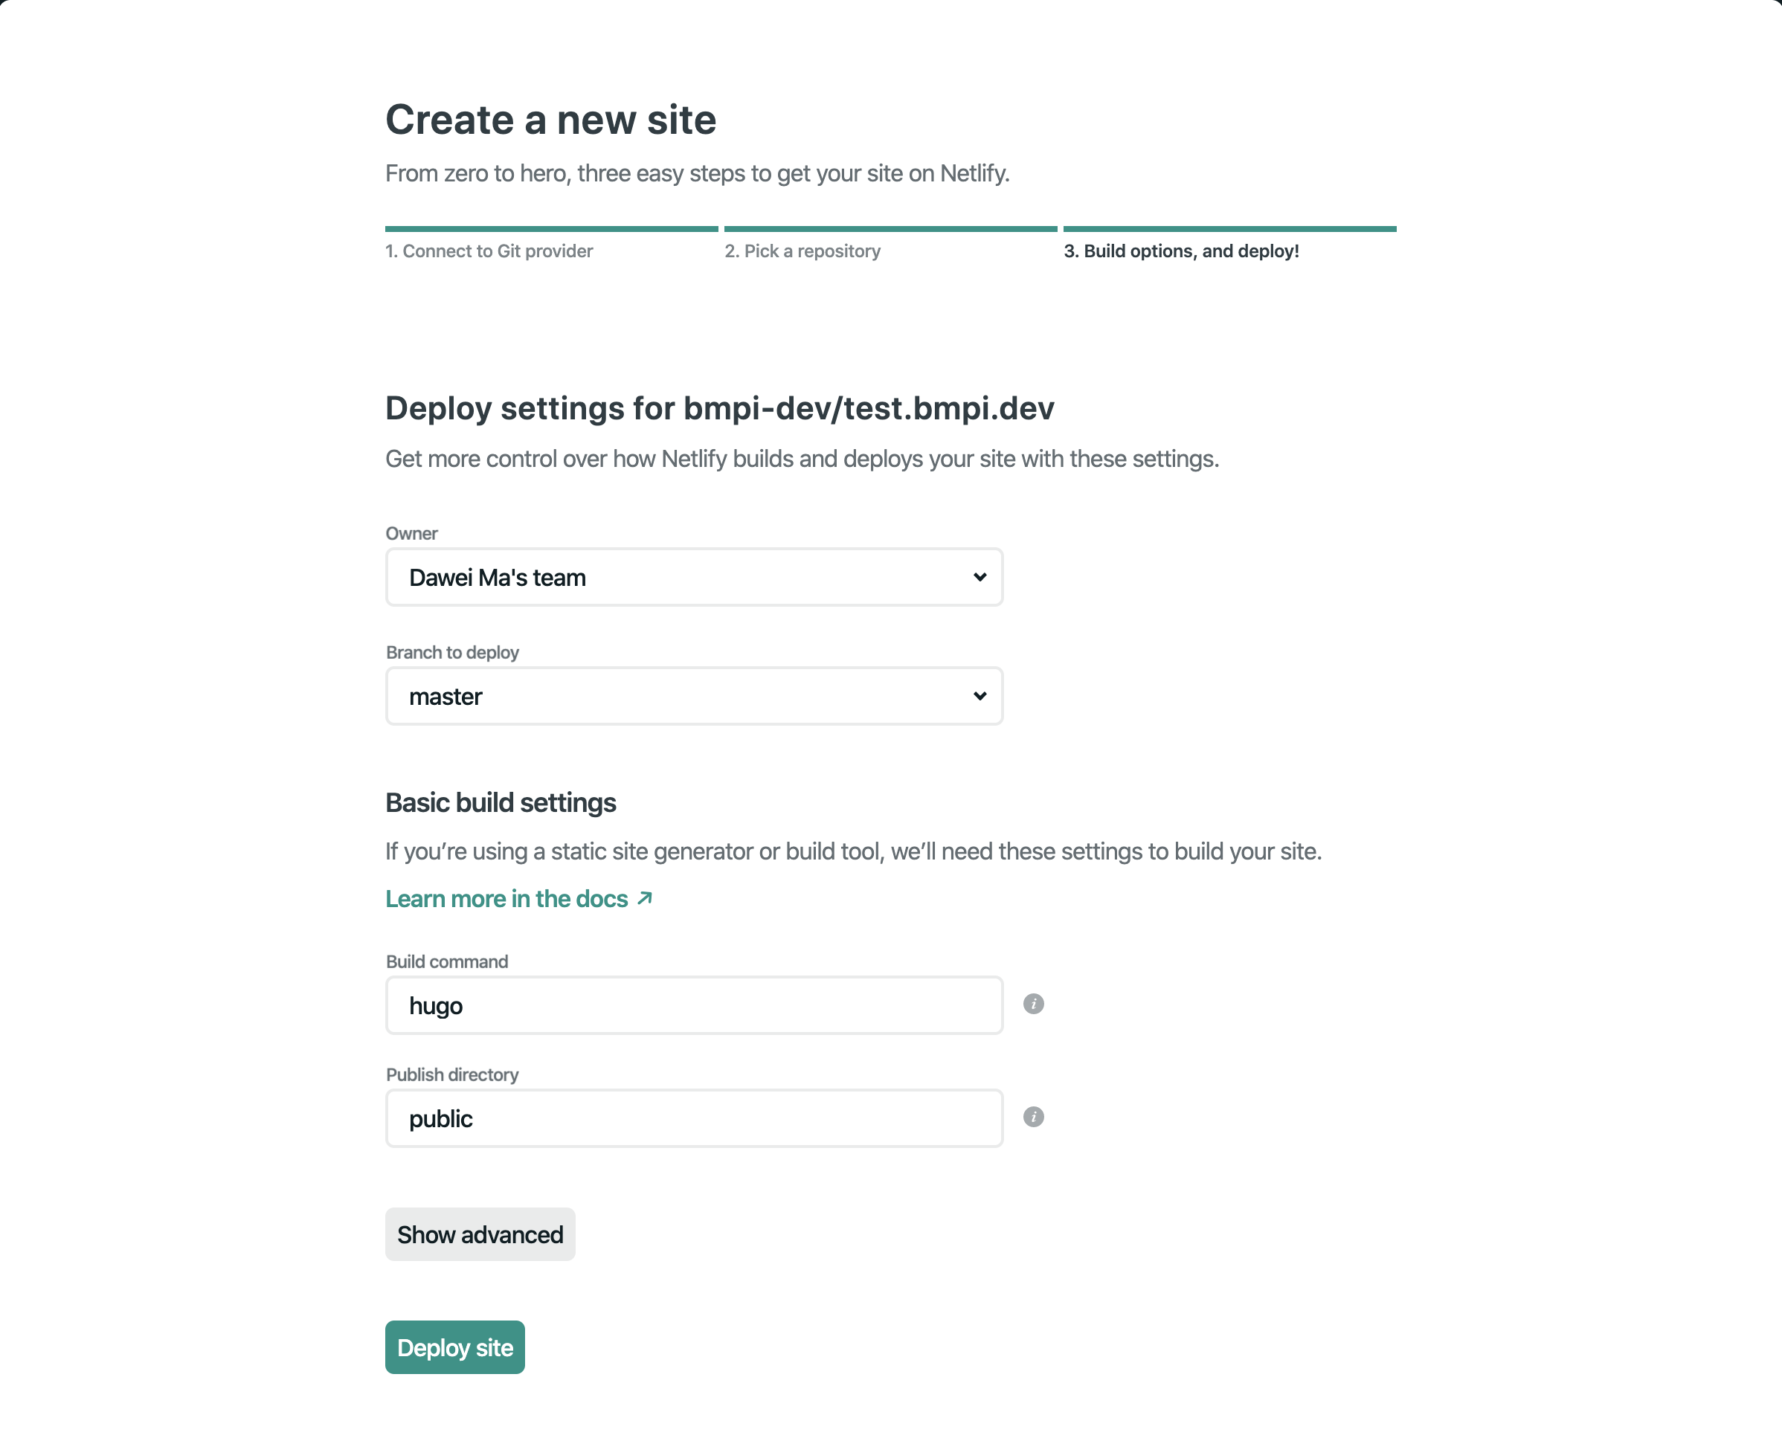This screenshot has width=1782, height=1438.
Task: Go to step 1 Connect to Git provider
Action: tap(489, 251)
